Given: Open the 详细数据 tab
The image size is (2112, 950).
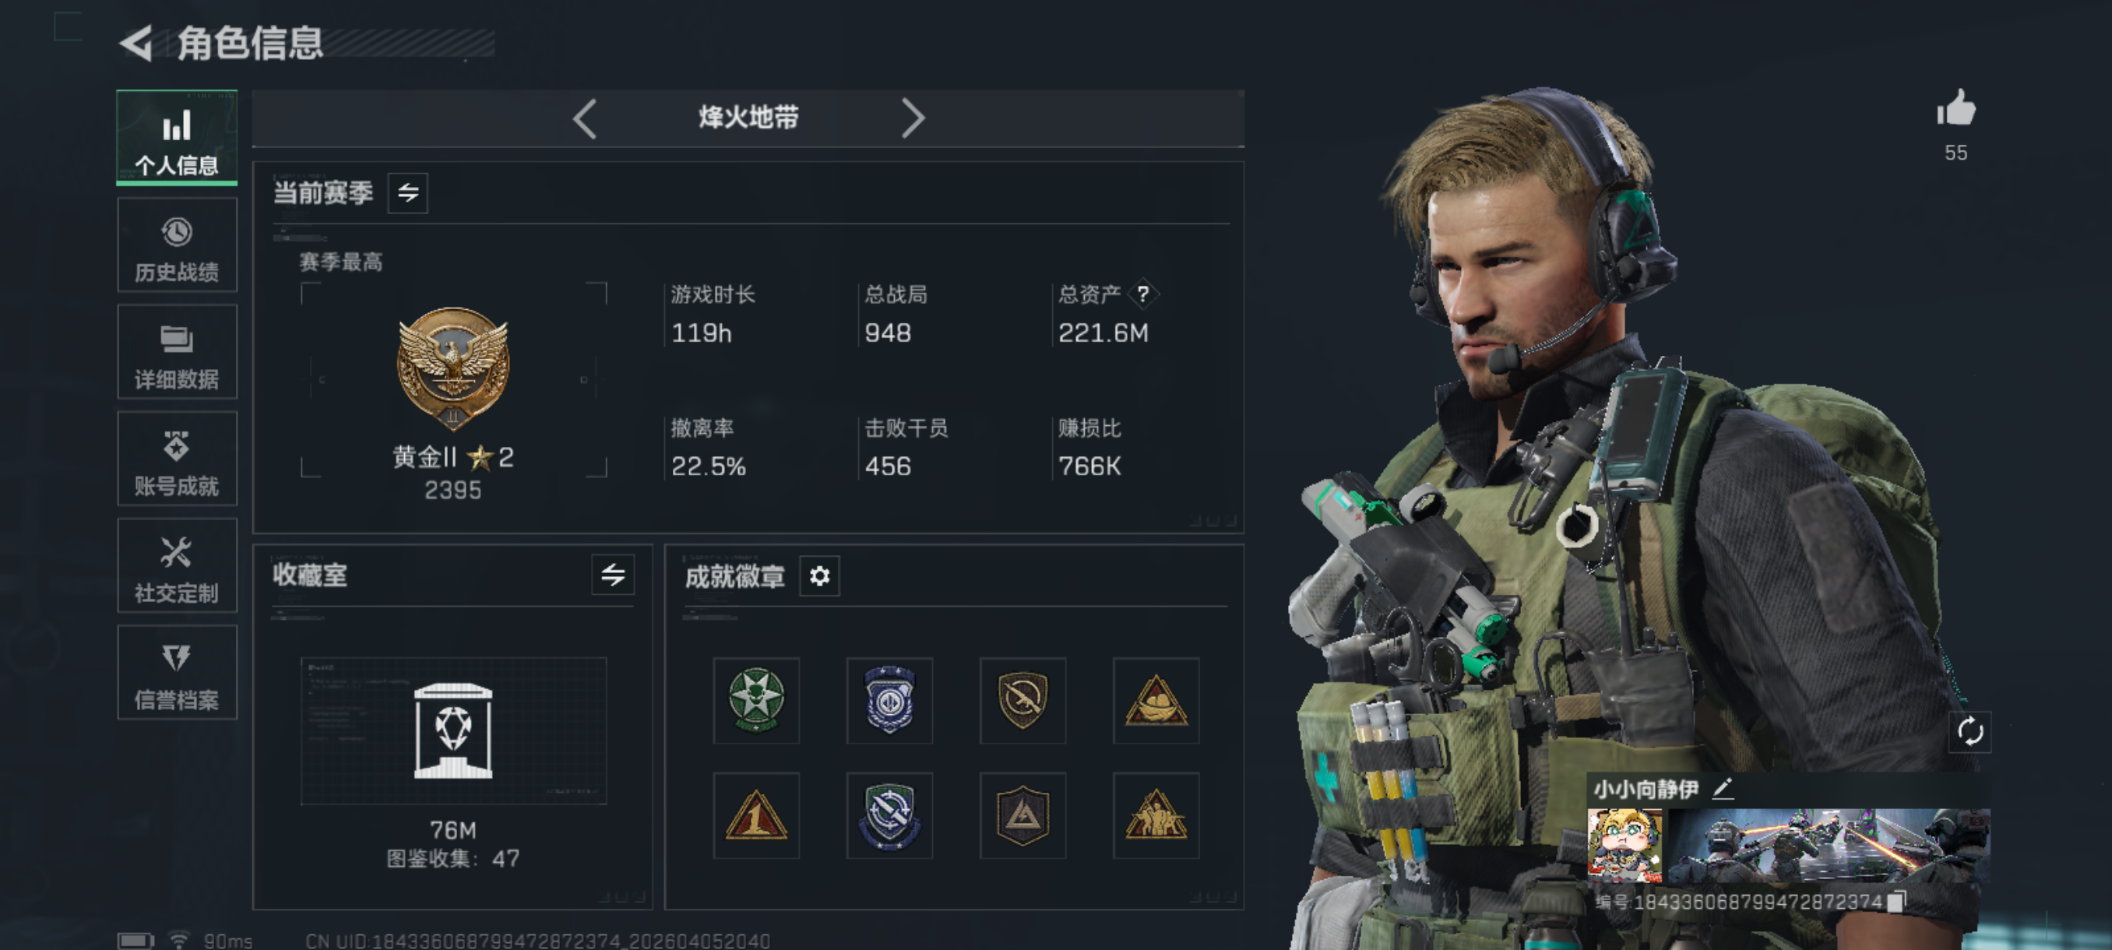Looking at the screenshot, I should point(177,353).
